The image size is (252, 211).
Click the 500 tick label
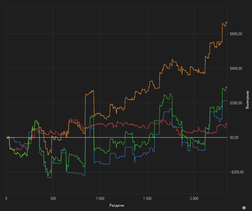(x=53, y=198)
